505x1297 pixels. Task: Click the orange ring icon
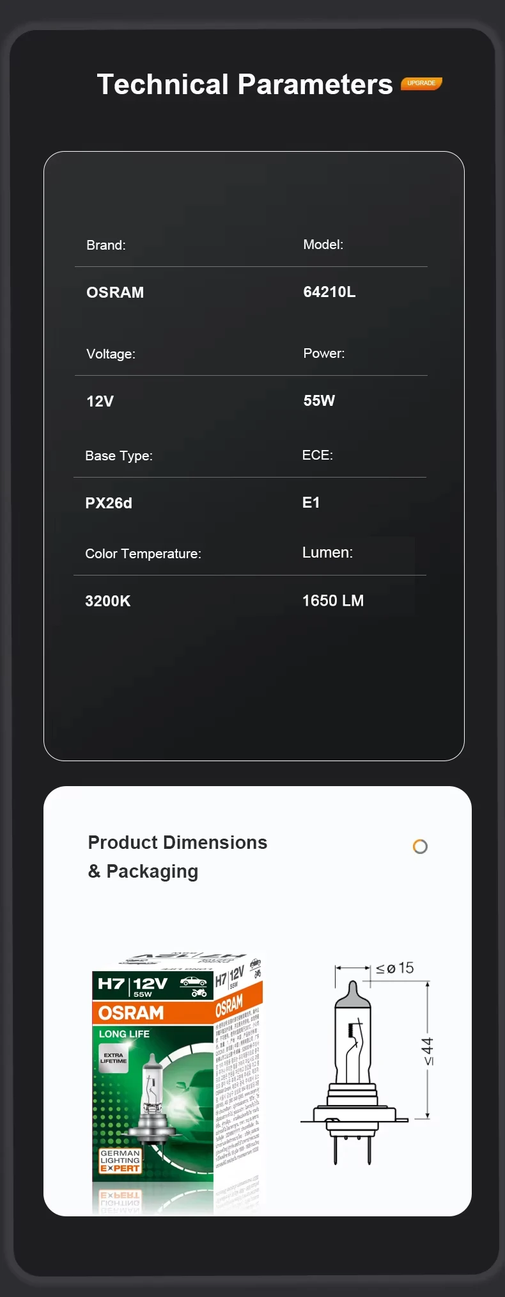[420, 846]
